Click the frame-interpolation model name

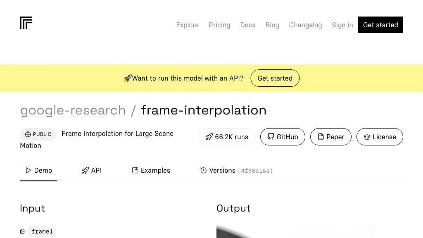click(204, 110)
